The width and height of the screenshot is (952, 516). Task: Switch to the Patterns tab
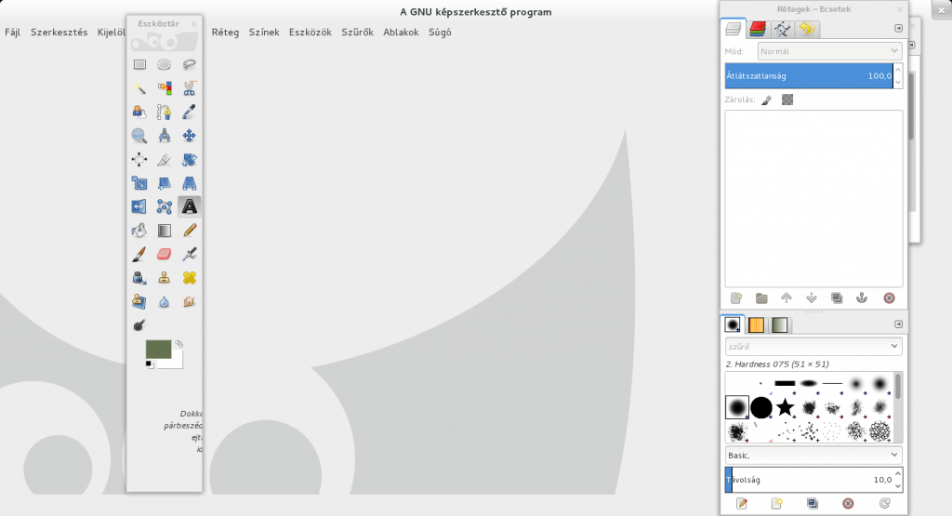click(x=756, y=324)
